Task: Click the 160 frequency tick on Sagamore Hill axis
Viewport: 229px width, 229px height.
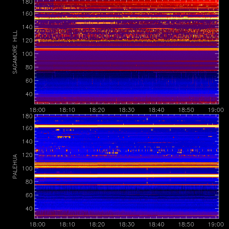Action: point(27,13)
